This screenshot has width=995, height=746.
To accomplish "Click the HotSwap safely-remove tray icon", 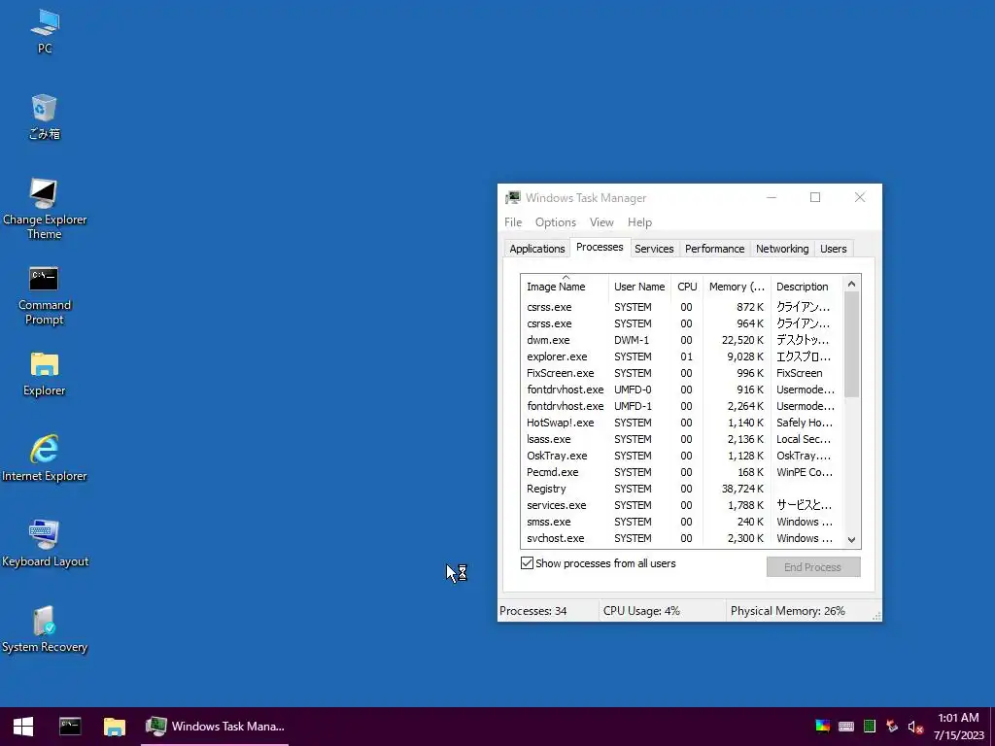I will tap(892, 727).
